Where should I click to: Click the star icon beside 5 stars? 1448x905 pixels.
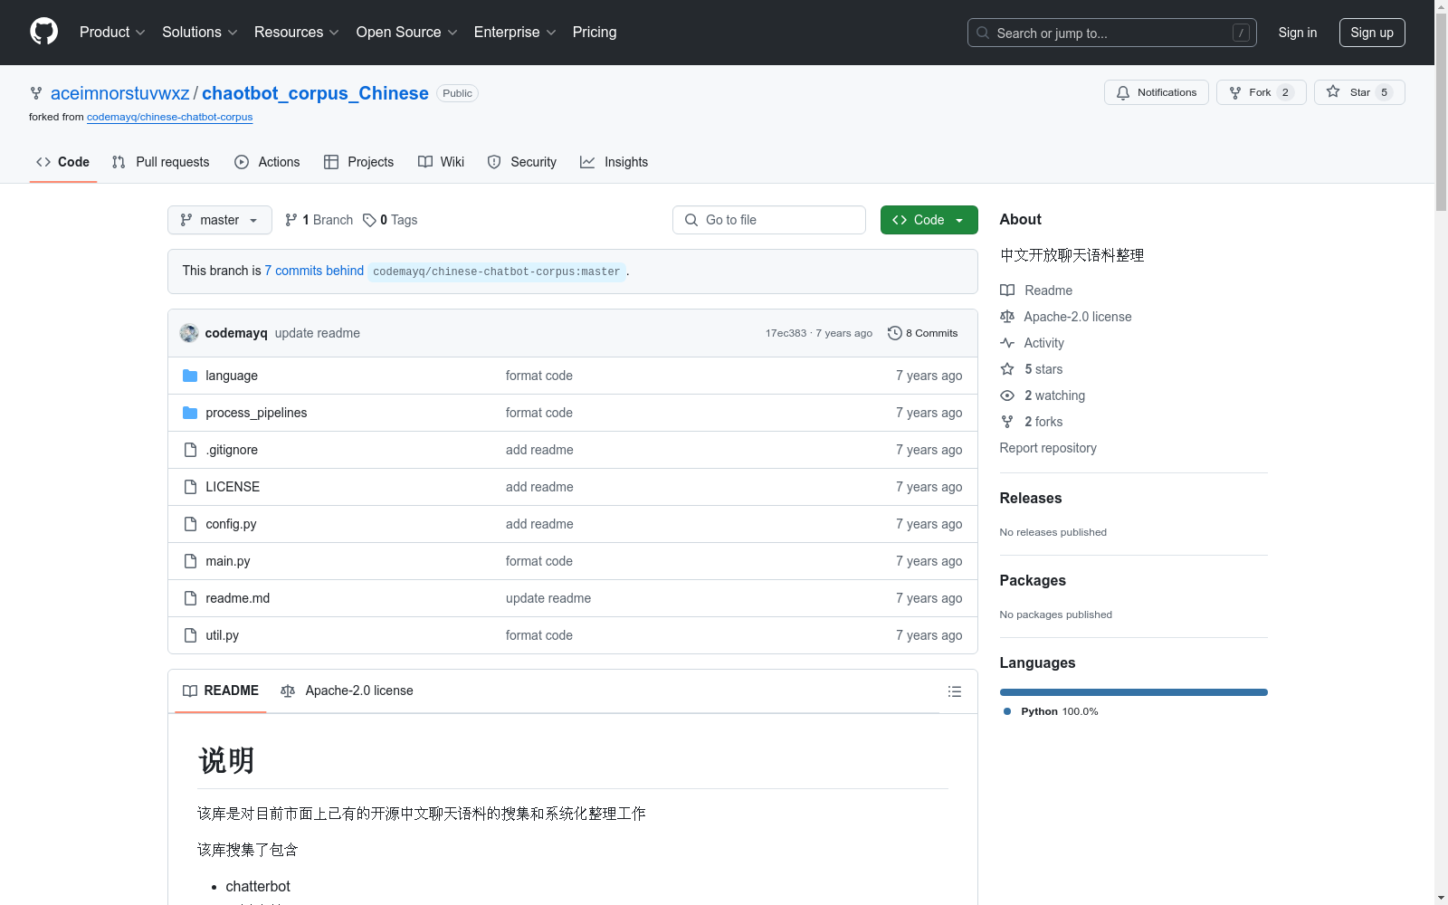[x=1007, y=369]
